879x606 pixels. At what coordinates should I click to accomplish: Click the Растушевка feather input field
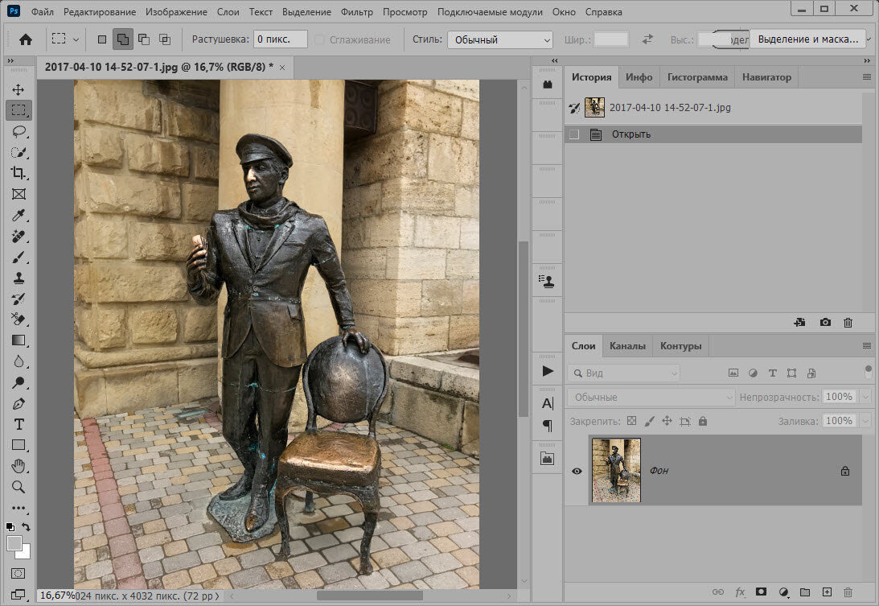point(281,39)
